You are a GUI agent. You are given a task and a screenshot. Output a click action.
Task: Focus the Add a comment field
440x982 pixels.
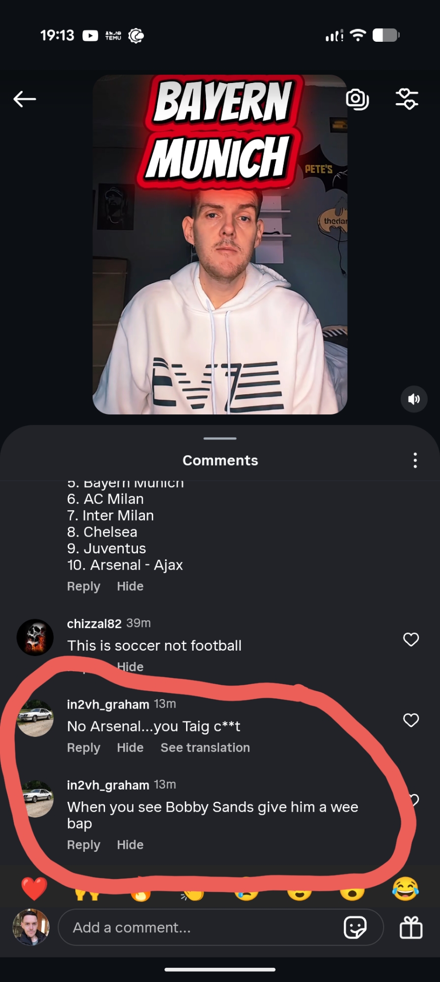[x=196, y=927]
